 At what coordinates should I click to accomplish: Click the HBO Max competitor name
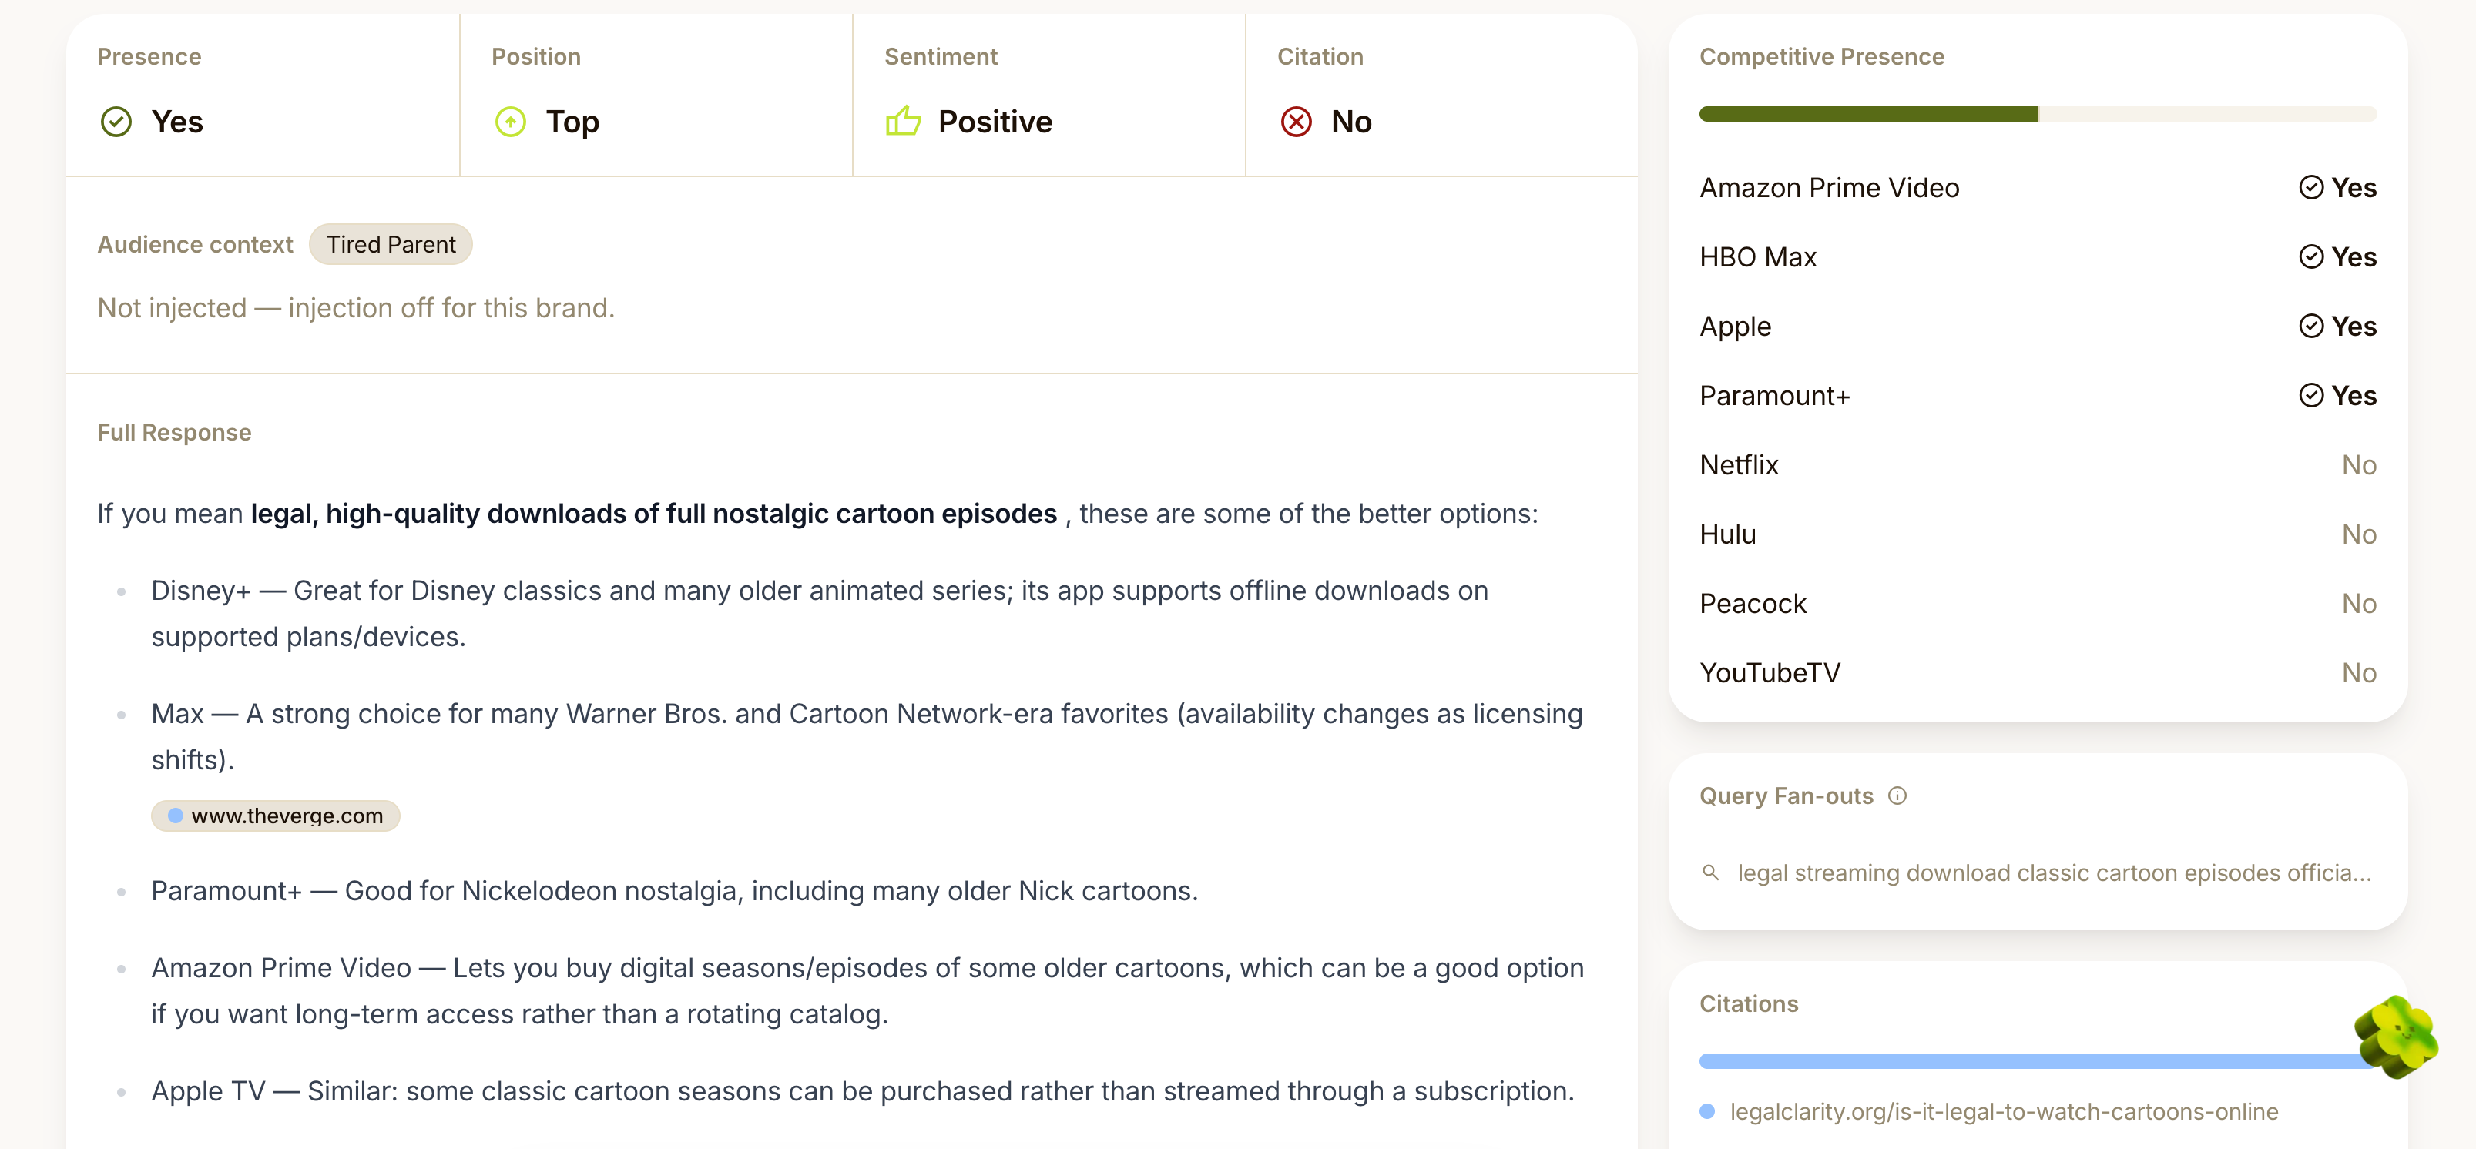[1758, 256]
